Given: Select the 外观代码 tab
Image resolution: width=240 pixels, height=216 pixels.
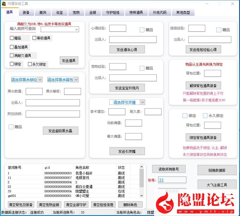Looking at the screenshot, I should point(160,13).
